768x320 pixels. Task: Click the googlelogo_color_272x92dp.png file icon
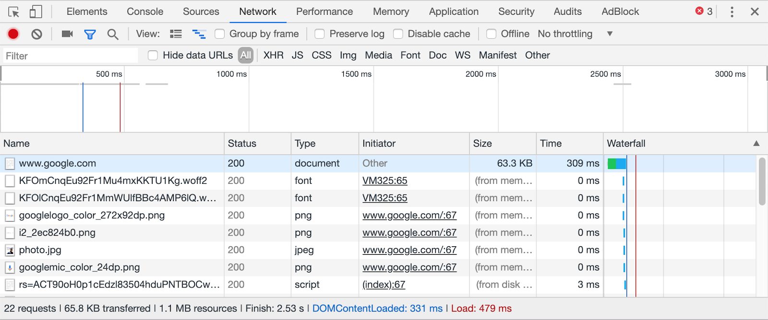pyautogui.click(x=10, y=216)
